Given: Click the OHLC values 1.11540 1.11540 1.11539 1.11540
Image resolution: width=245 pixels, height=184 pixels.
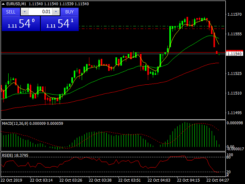Looking at the screenshot, I should 59,4.
